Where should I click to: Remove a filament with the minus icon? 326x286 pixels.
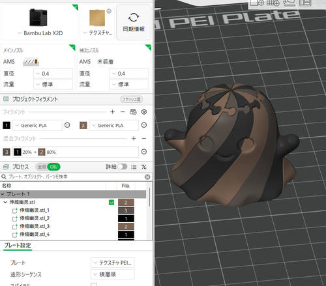(123, 112)
